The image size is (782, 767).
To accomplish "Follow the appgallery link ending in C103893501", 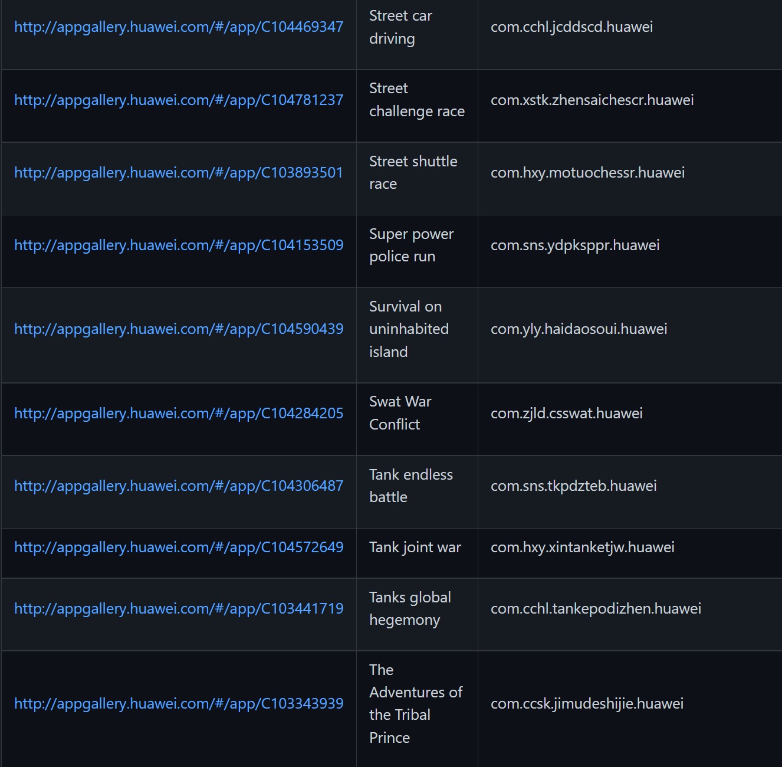I will (x=179, y=173).
